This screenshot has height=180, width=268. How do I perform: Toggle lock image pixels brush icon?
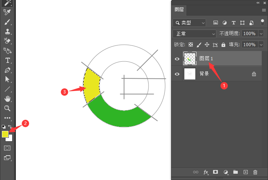[x=199, y=45]
